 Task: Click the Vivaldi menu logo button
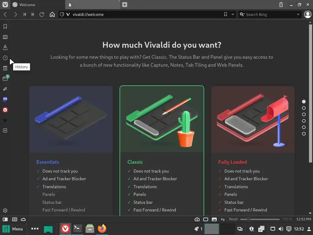tap(5, 4)
